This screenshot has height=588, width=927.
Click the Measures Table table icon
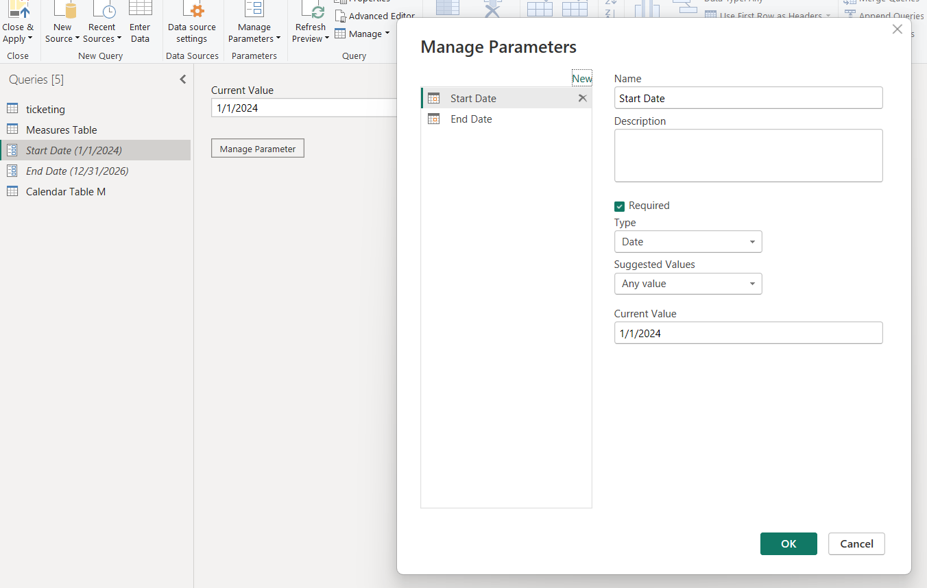pyautogui.click(x=12, y=130)
